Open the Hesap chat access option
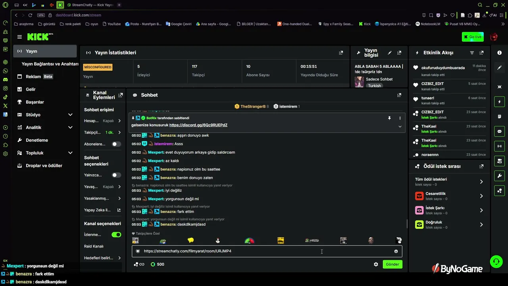 102,121
